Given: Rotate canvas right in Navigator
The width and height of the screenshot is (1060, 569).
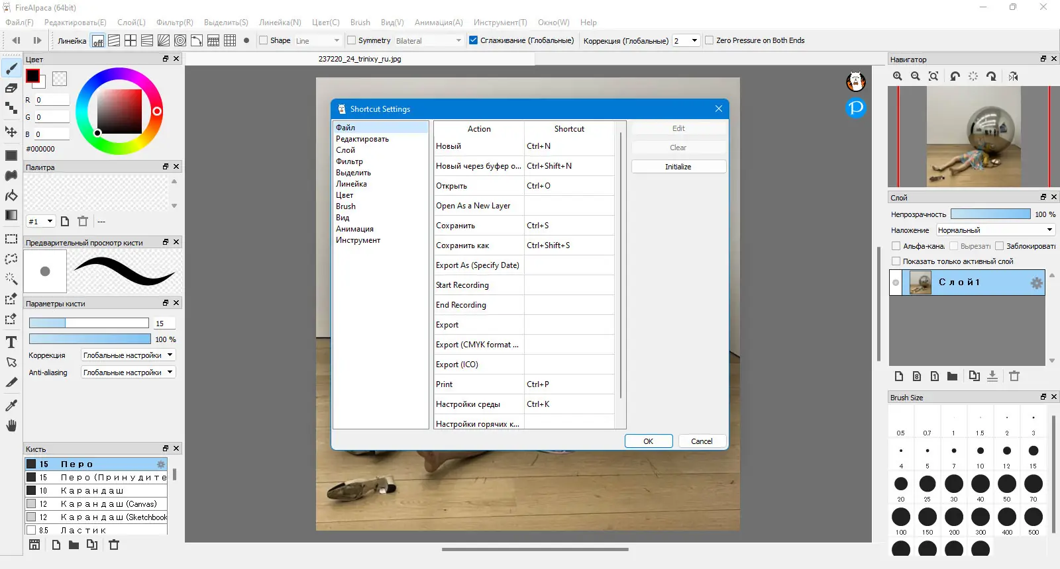Looking at the screenshot, I should (x=991, y=76).
